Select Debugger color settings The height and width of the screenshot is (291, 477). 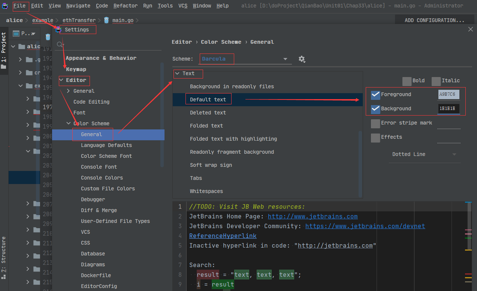(93, 199)
